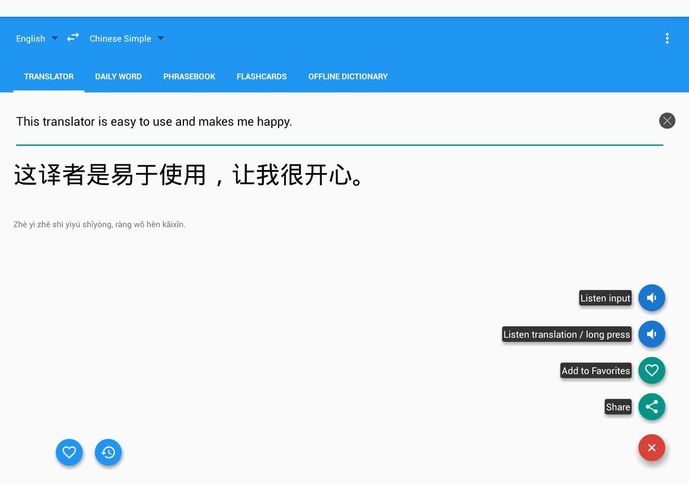
Task: Click the Listen translation / long press label
Action: pos(567,335)
